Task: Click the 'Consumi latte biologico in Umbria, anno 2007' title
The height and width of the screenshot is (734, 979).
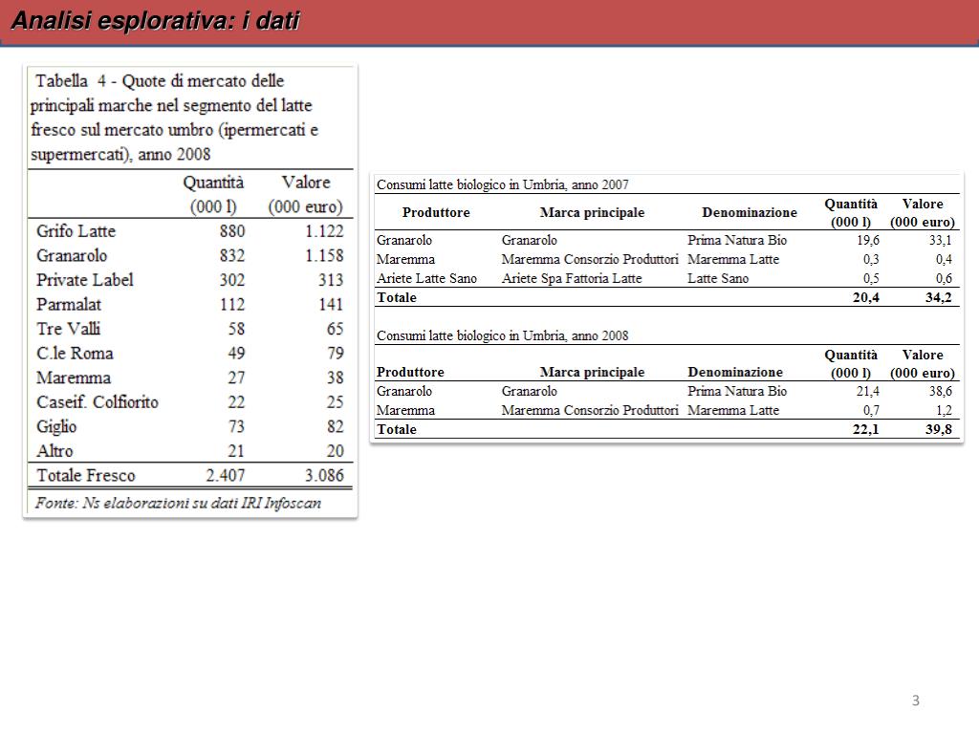Action: 503,184
